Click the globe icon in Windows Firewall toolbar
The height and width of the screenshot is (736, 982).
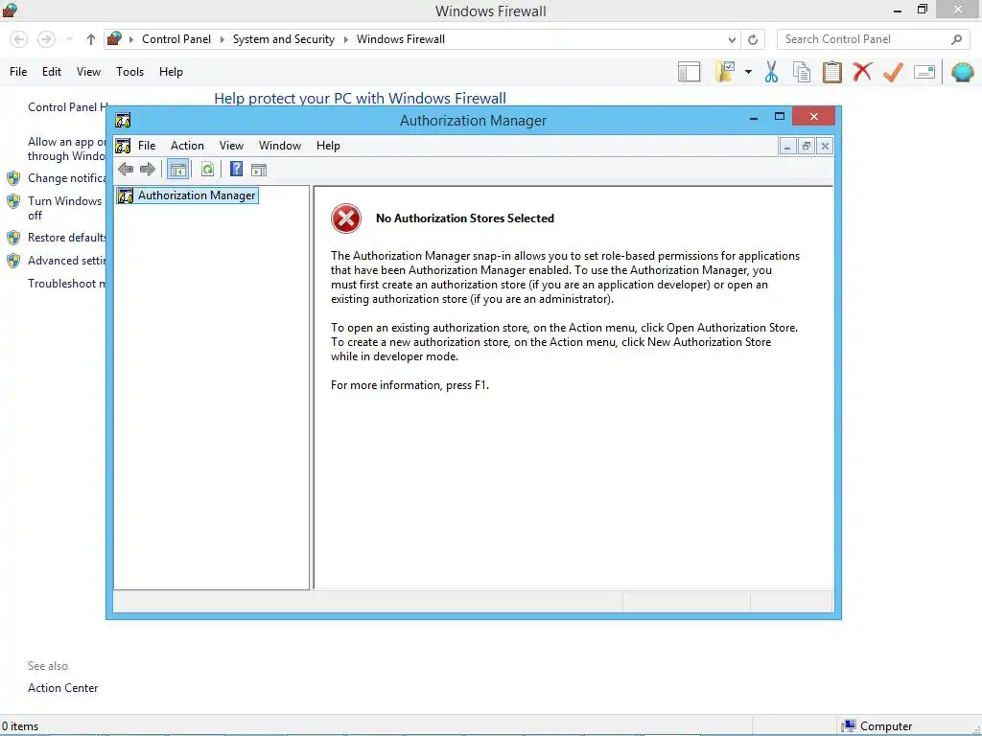(963, 72)
